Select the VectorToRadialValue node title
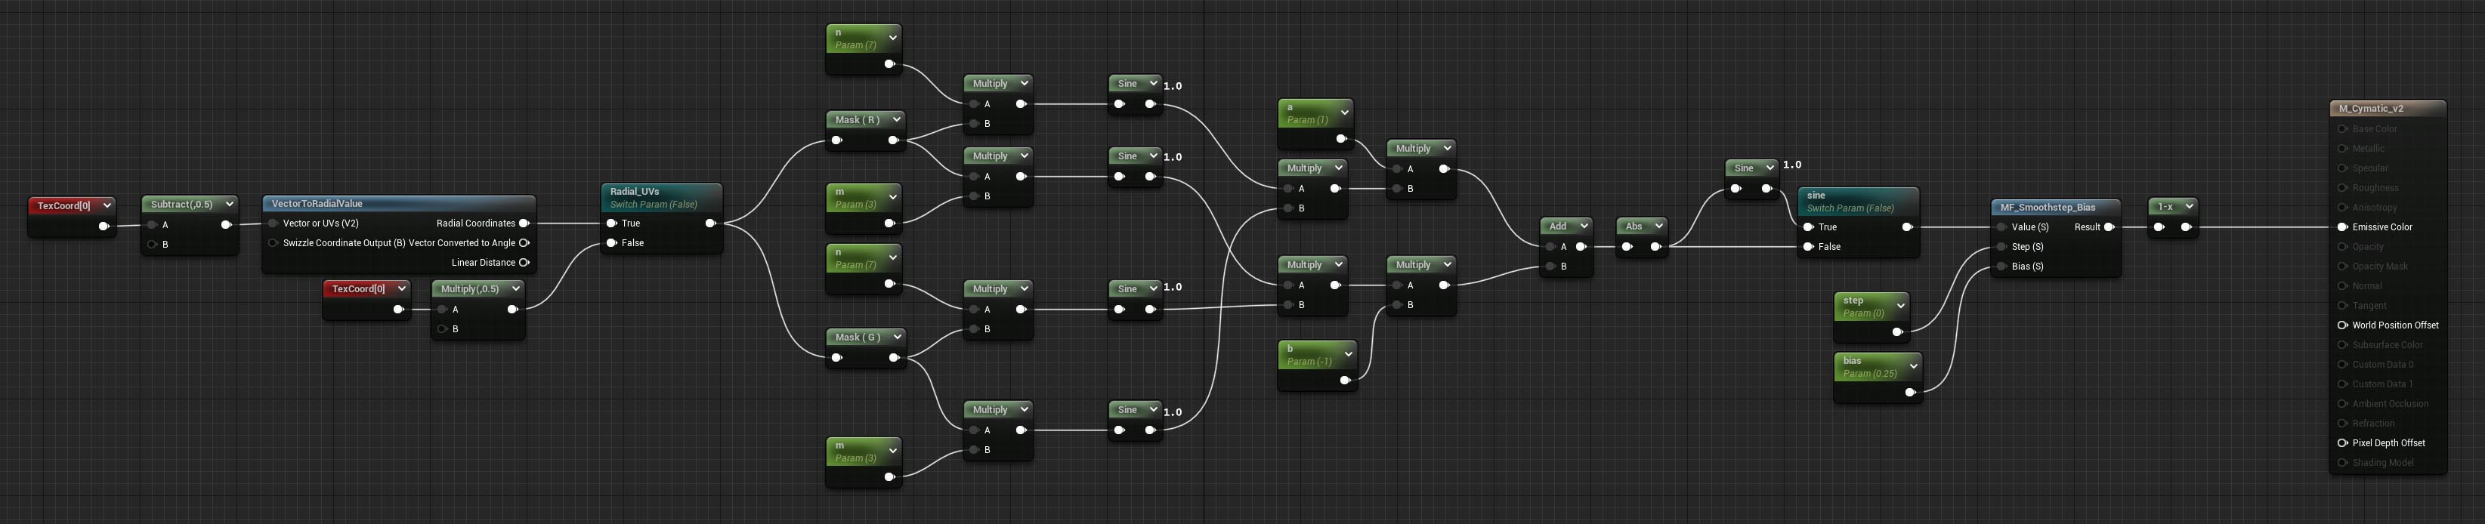The image size is (2485, 524). (x=317, y=204)
